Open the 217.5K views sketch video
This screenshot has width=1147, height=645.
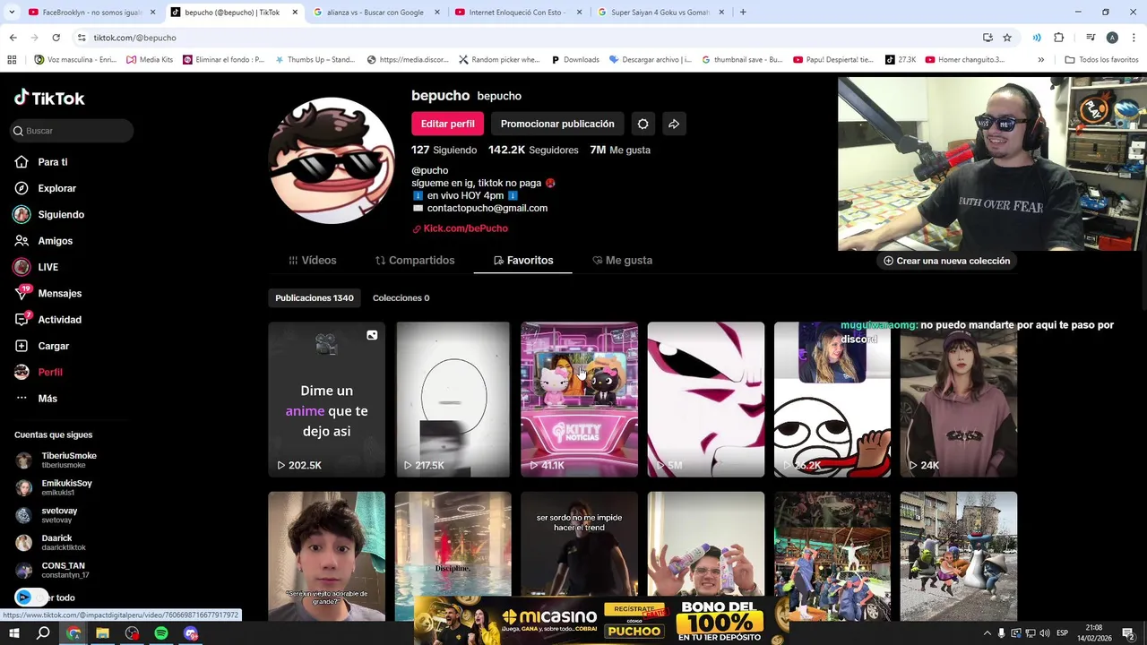[x=453, y=400]
